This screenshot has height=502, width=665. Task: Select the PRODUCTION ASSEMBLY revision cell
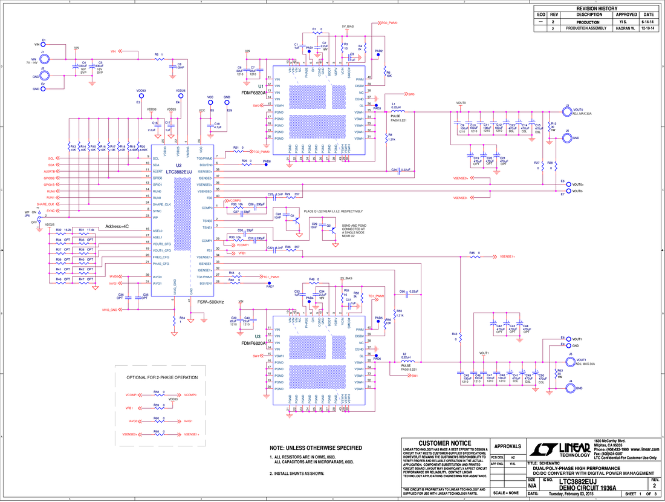586,28
